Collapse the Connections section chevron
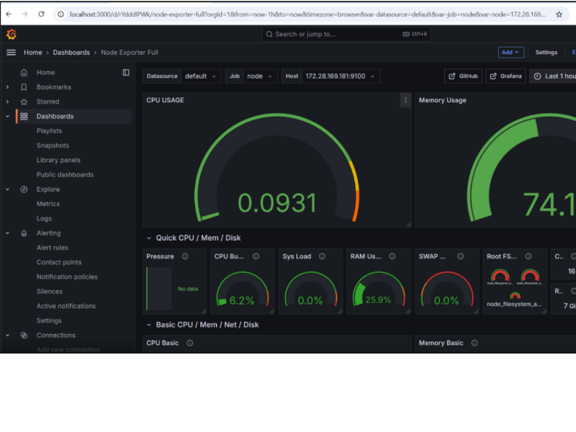 8,335
